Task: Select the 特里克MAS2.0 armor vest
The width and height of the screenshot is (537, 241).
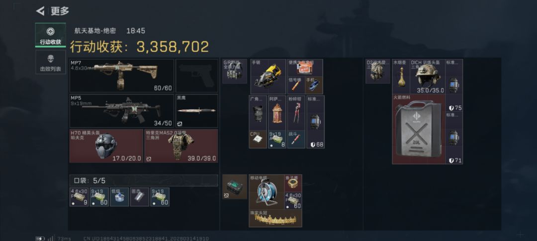Action: point(181,146)
